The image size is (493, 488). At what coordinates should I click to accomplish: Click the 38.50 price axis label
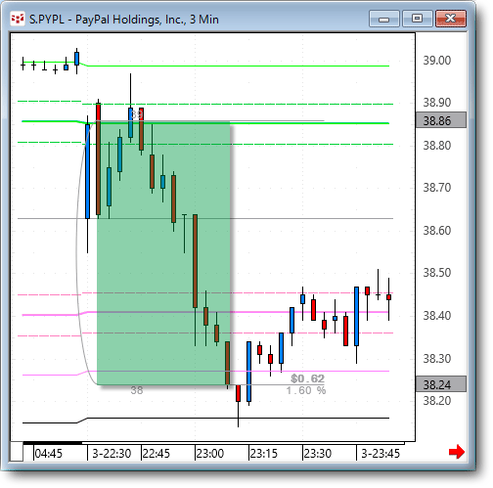pyautogui.click(x=437, y=273)
